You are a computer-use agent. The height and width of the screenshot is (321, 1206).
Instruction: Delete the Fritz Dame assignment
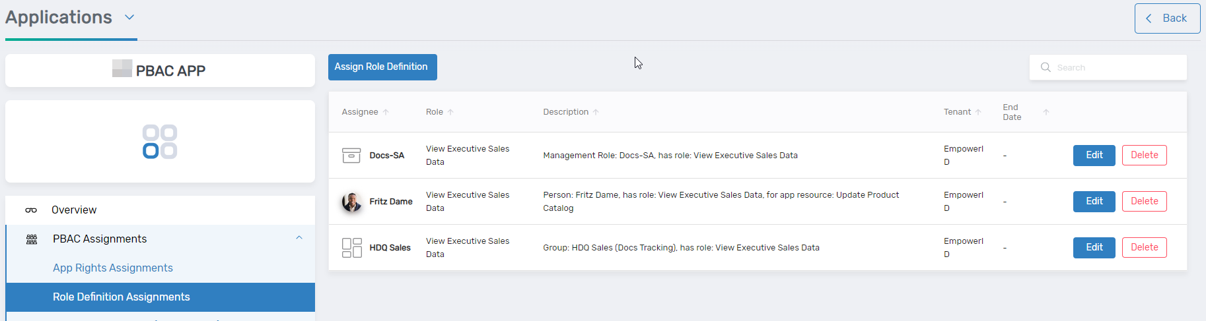(x=1145, y=202)
